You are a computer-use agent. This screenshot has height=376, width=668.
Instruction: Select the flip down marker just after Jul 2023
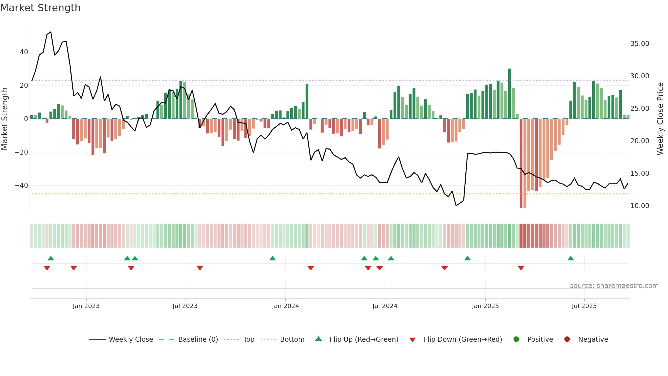[200, 268]
